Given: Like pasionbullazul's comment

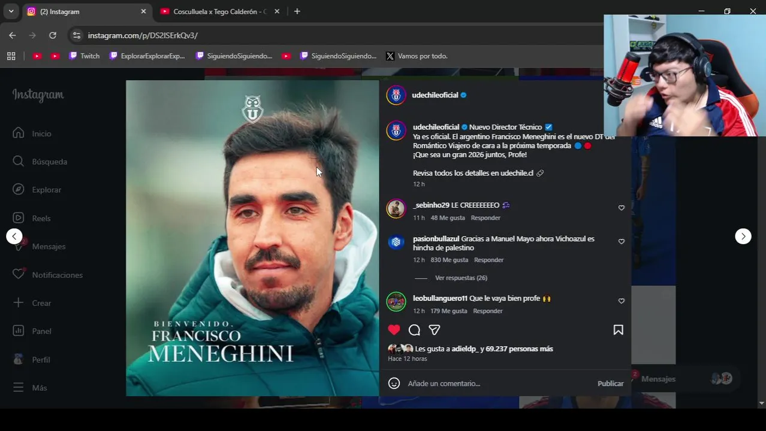Looking at the screenshot, I should (622, 241).
